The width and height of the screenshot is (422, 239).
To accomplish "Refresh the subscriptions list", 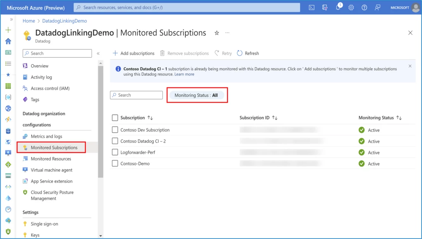I will [248, 53].
